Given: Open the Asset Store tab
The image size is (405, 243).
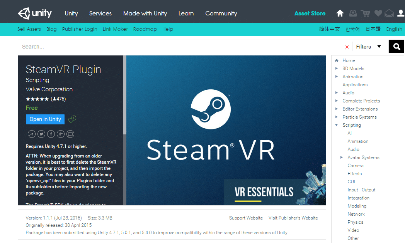Looking at the screenshot, I should point(310,13).
